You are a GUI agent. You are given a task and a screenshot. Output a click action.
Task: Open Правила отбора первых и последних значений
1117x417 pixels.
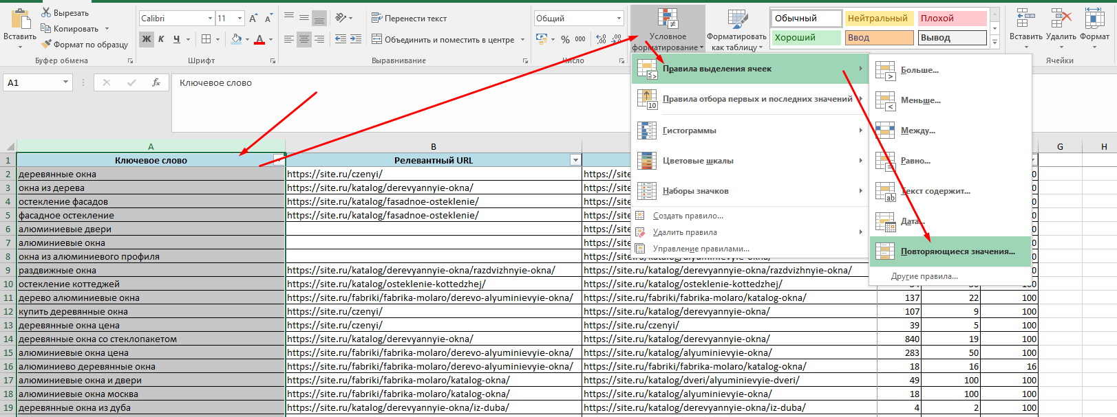749,99
